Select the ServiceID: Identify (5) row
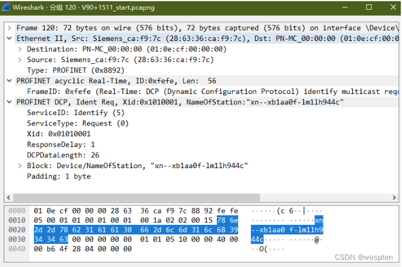Screen dimensions: 402x267 (76, 113)
